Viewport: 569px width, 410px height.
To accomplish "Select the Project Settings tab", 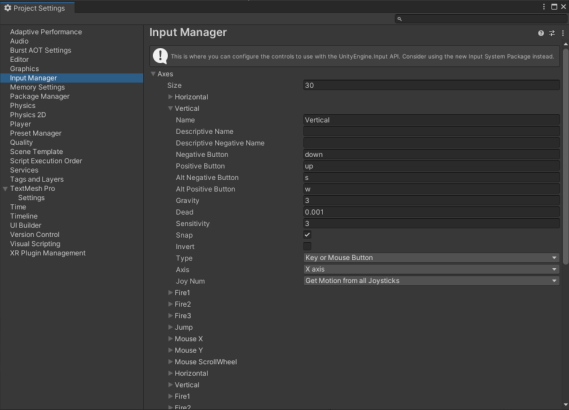I will click(x=37, y=8).
